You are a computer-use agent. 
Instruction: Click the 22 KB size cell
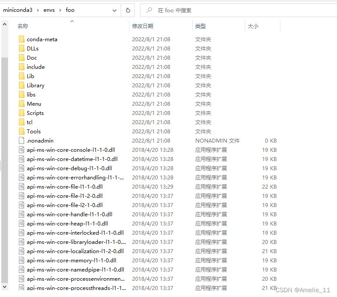click(269, 187)
